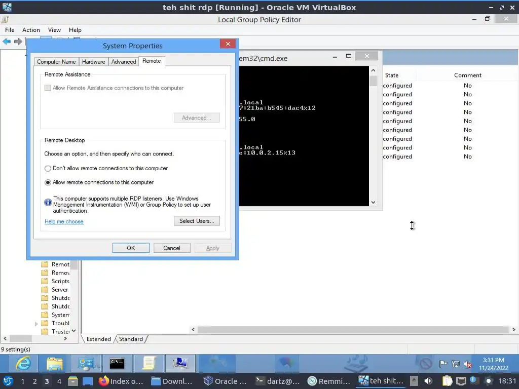
Task: Switch to Standard view tab
Action: coord(131,339)
